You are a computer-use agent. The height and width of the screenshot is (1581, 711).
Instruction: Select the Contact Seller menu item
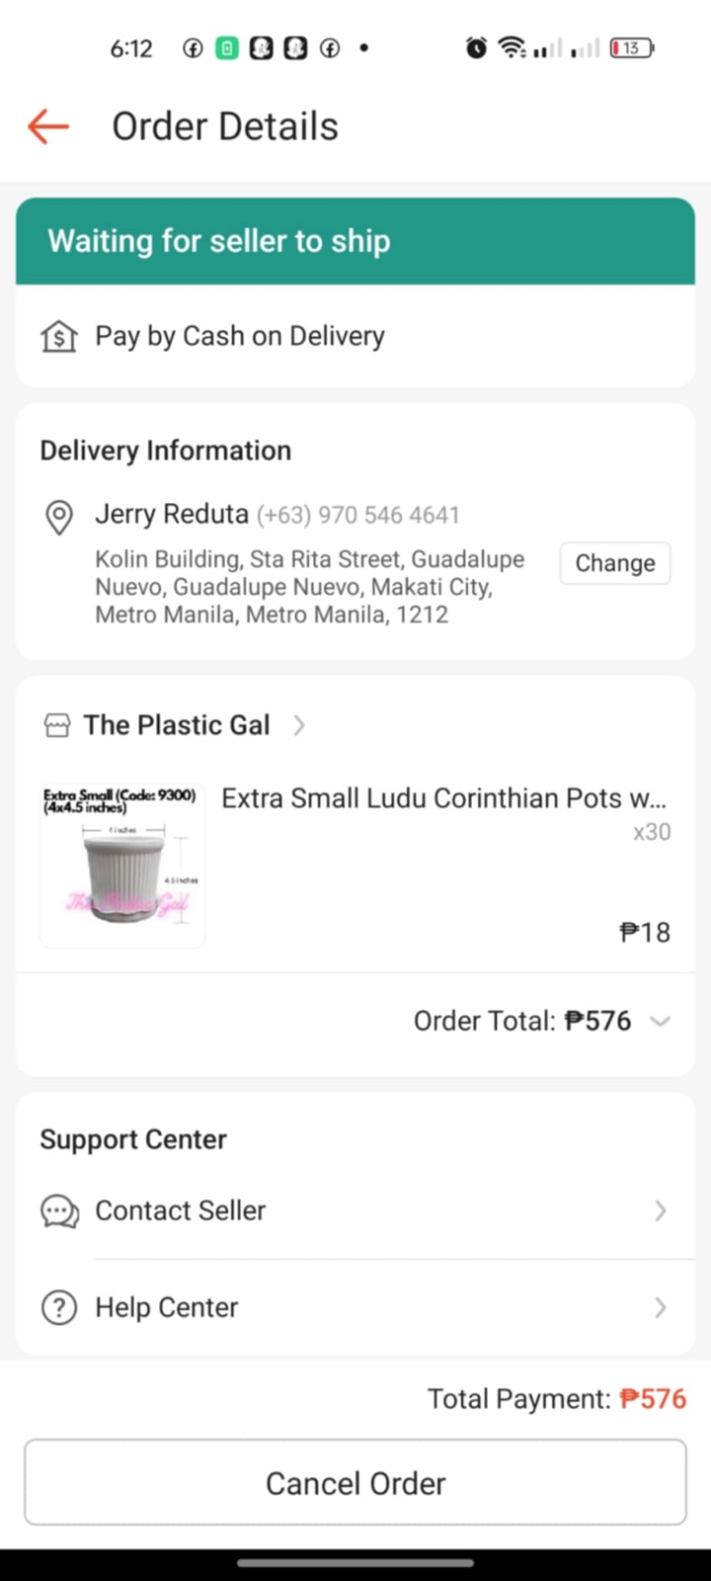coord(181,1210)
